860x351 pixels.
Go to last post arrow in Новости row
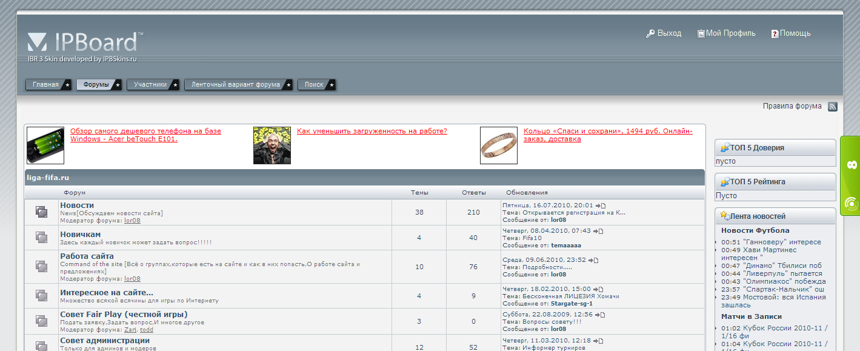coord(600,206)
